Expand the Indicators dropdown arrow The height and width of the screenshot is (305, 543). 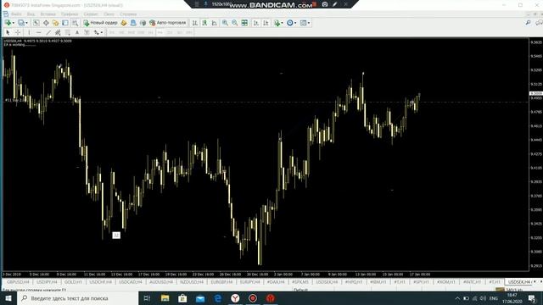pyautogui.click(x=282, y=23)
